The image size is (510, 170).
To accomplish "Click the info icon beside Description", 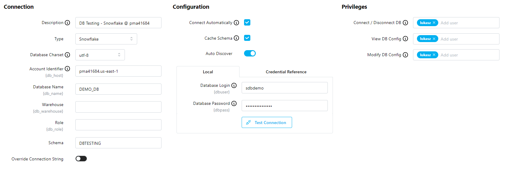I will pos(68,23).
